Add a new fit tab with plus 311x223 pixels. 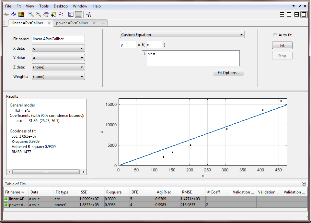103,23
